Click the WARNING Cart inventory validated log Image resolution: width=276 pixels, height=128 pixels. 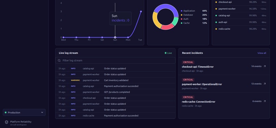pos(115,80)
